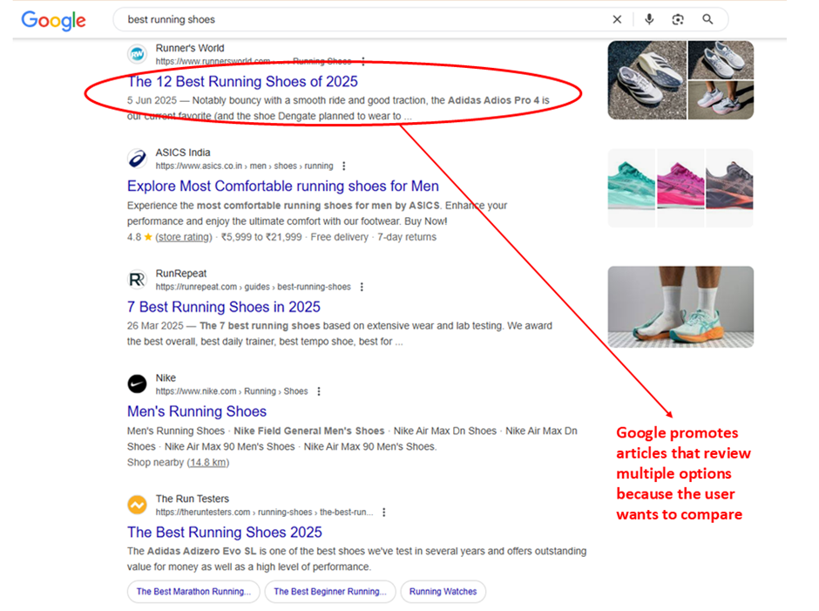Open more options for Nike result
This screenshot has width=819, height=611.
[x=319, y=391]
